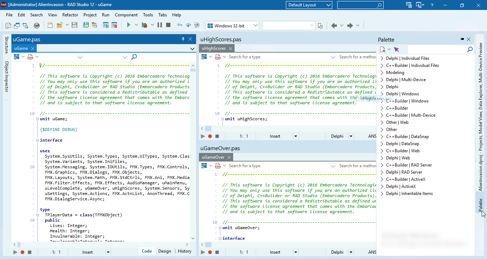The height and width of the screenshot is (259, 487).
Task: Click the dark mode moon icon
Action: (x=420, y=5)
